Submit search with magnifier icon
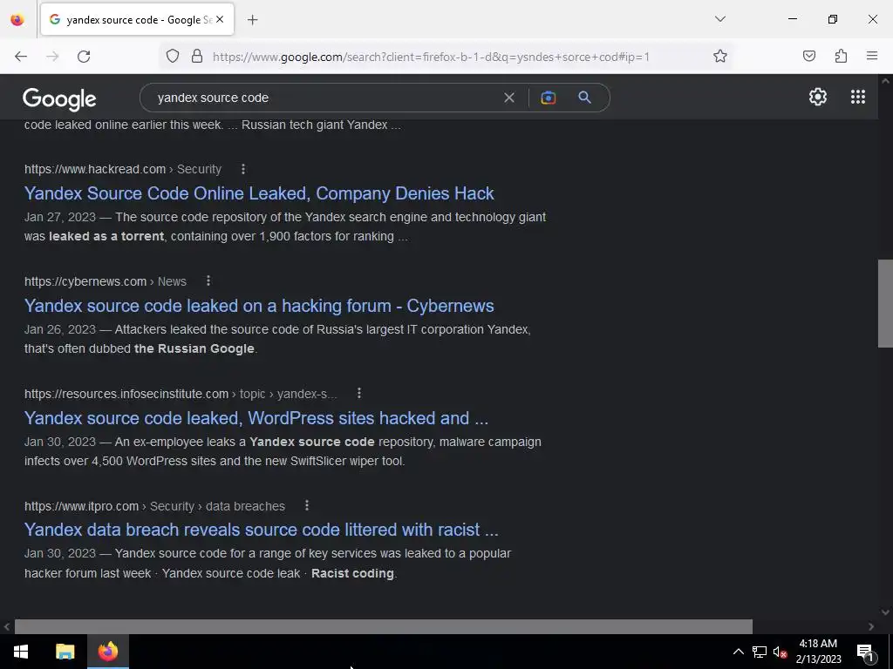The width and height of the screenshot is (893, 669). coord(584,98)
